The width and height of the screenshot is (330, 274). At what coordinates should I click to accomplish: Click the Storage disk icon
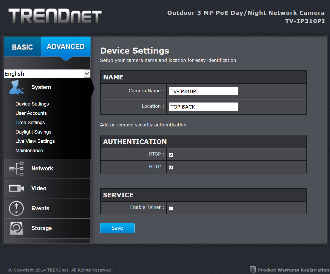point(17,228)
